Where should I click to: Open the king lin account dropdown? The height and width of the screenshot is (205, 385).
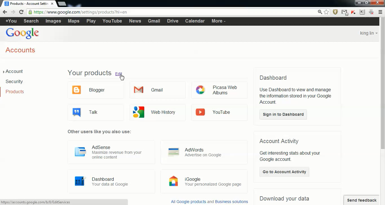(x=369, y=33)
